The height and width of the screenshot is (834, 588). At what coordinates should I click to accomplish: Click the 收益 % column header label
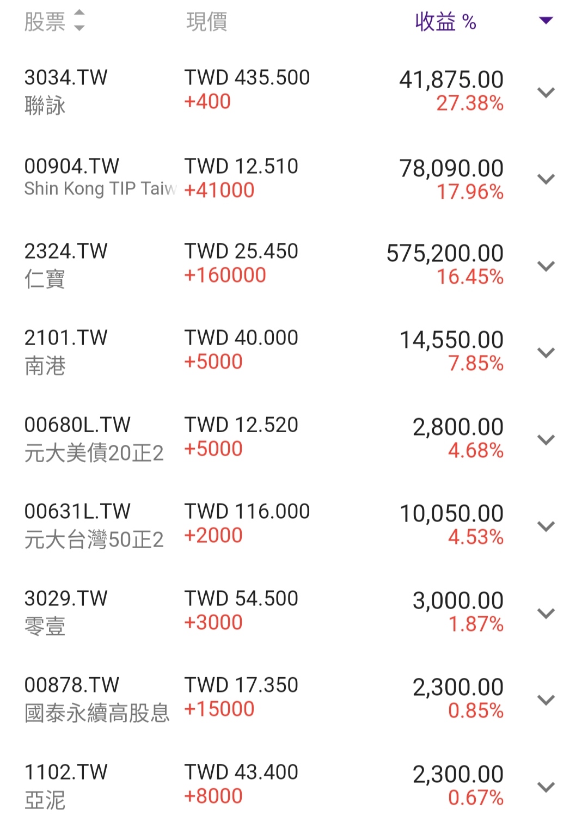445,22
